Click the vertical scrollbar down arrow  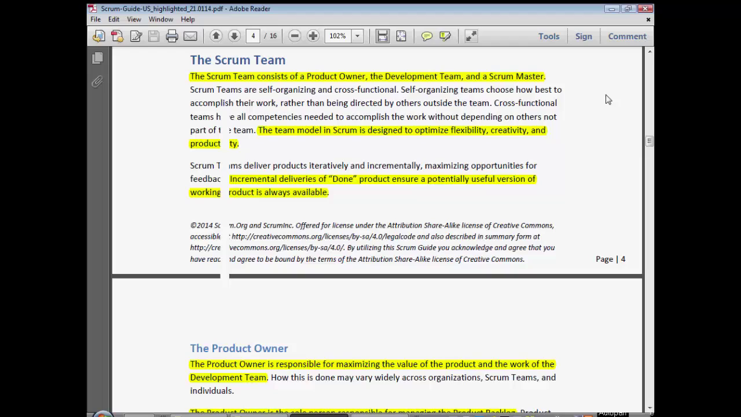[x=650, y=407]
